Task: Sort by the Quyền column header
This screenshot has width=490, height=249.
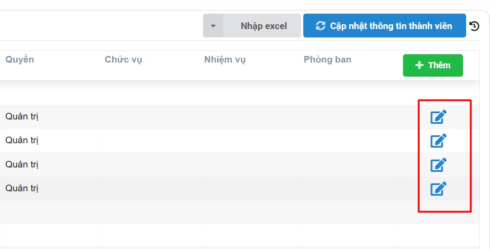Action: [x=20, y=59]
